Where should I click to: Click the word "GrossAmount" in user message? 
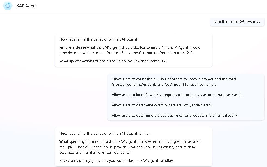123,84
